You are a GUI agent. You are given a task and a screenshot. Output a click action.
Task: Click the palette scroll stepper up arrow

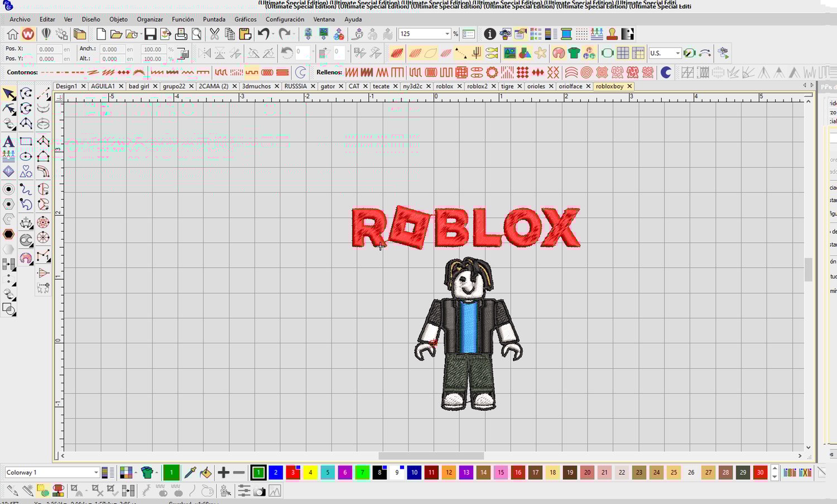click(x=775, y=469)
